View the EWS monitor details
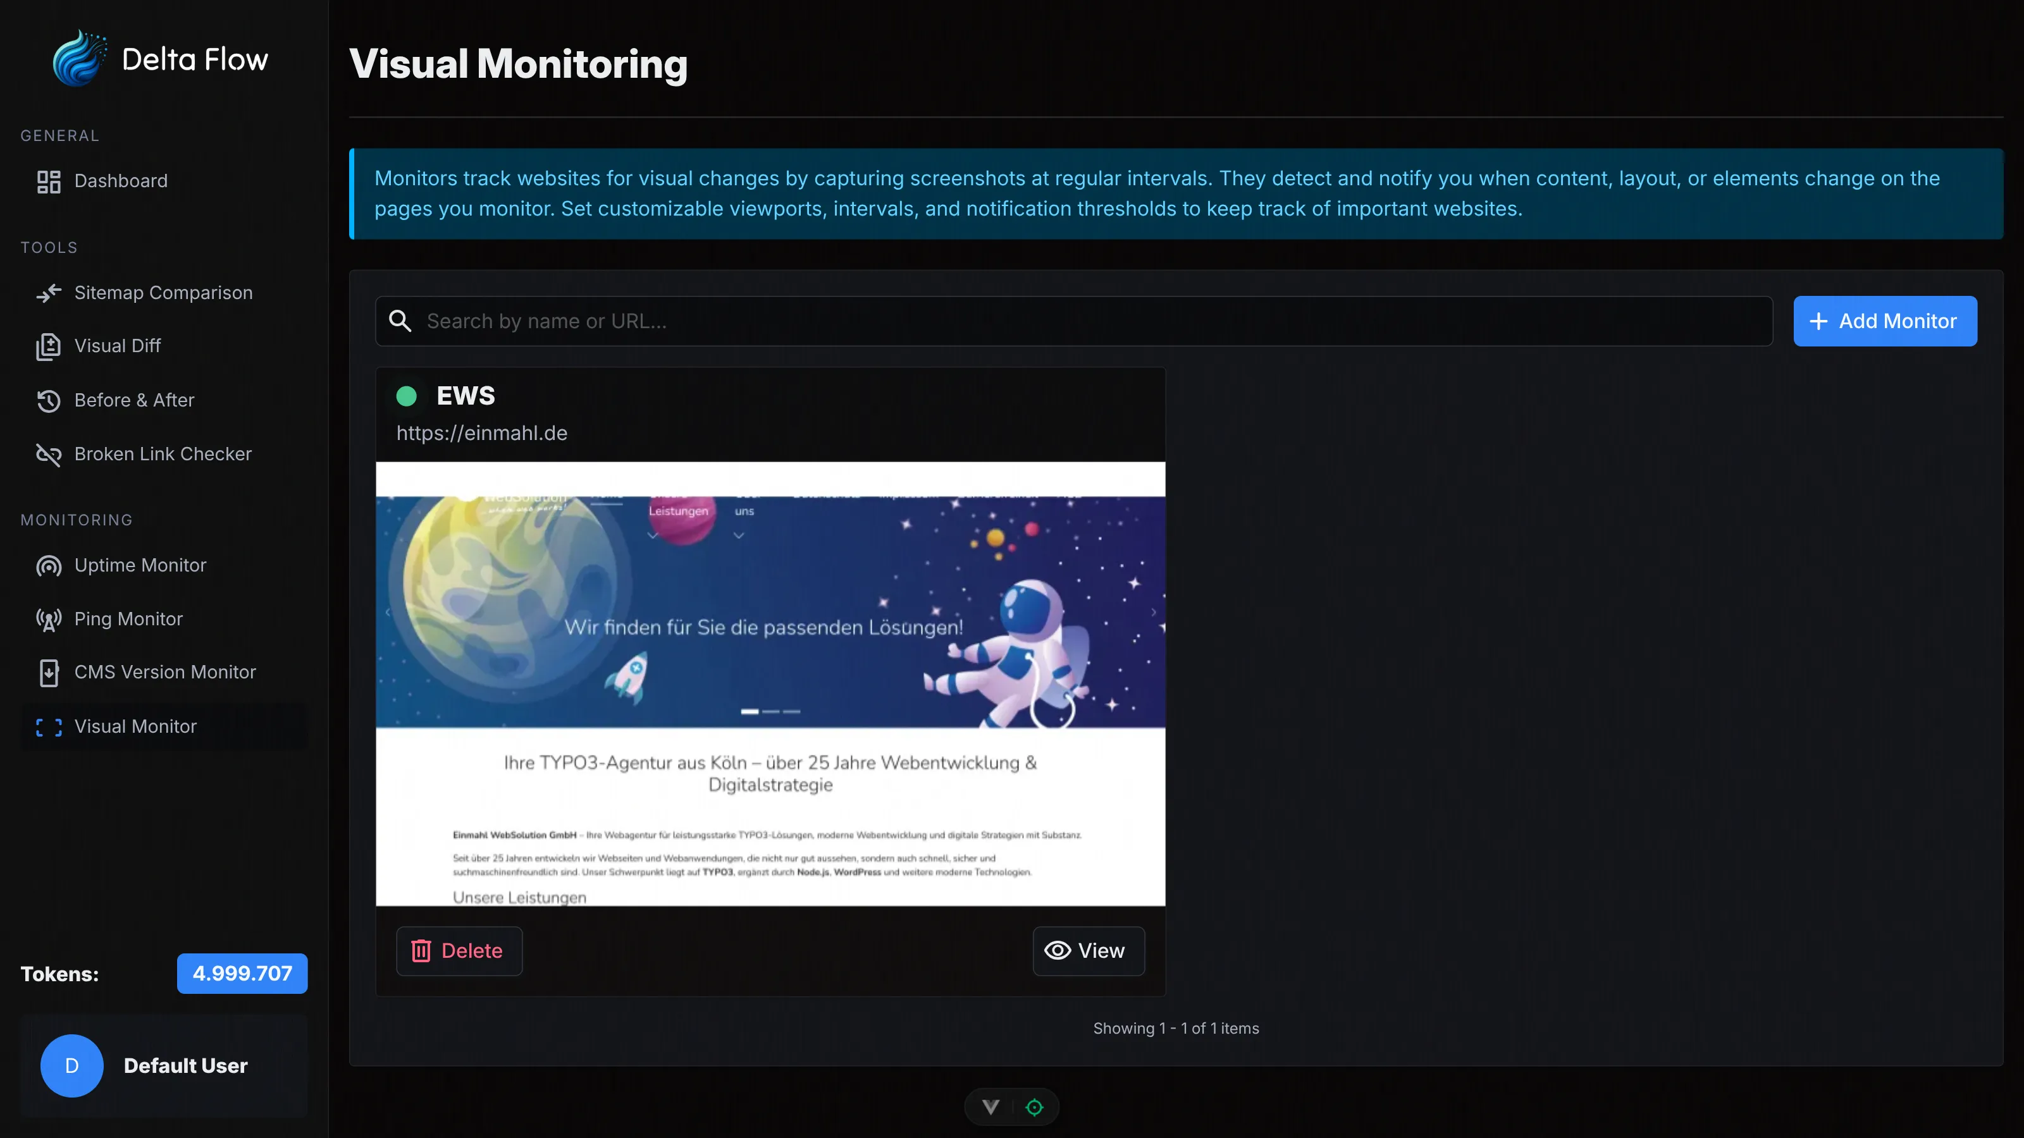The image size is (2024, 1138). point(1088,950)
